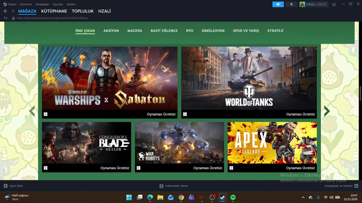Click the padlock icon beside the URL
This screenshot has height=203, width=362.
pos(13,18)
